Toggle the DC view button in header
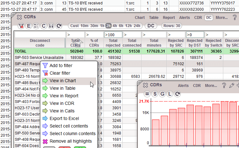This screenshot has width=239, height=148. tap(208, 18)
